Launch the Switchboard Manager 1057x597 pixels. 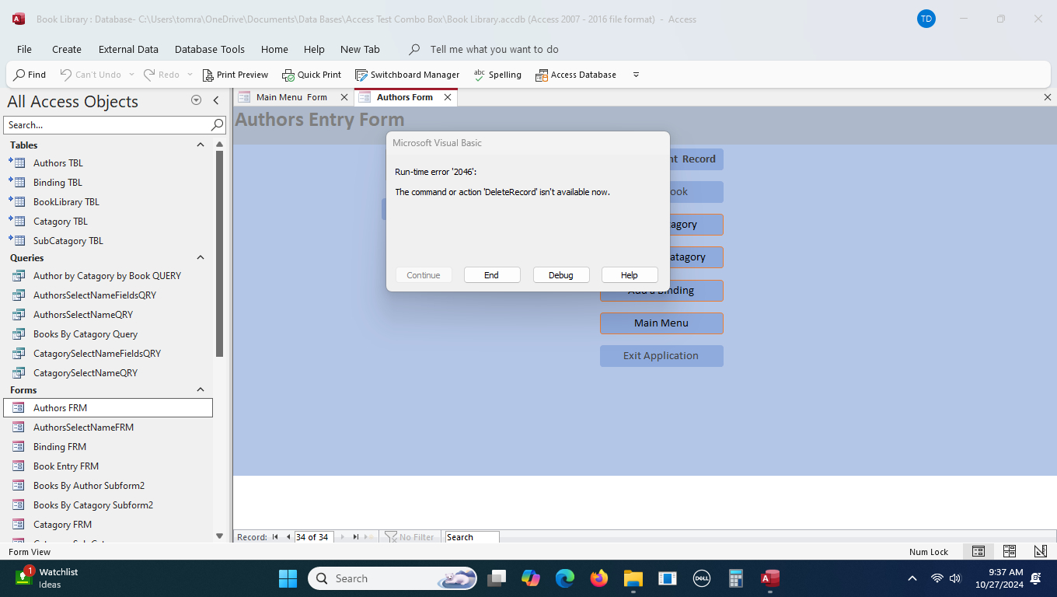pos(407,75)
